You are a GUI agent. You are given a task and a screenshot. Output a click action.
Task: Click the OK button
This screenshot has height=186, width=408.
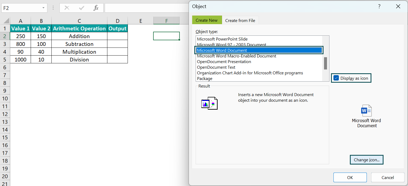click(350, 177)
